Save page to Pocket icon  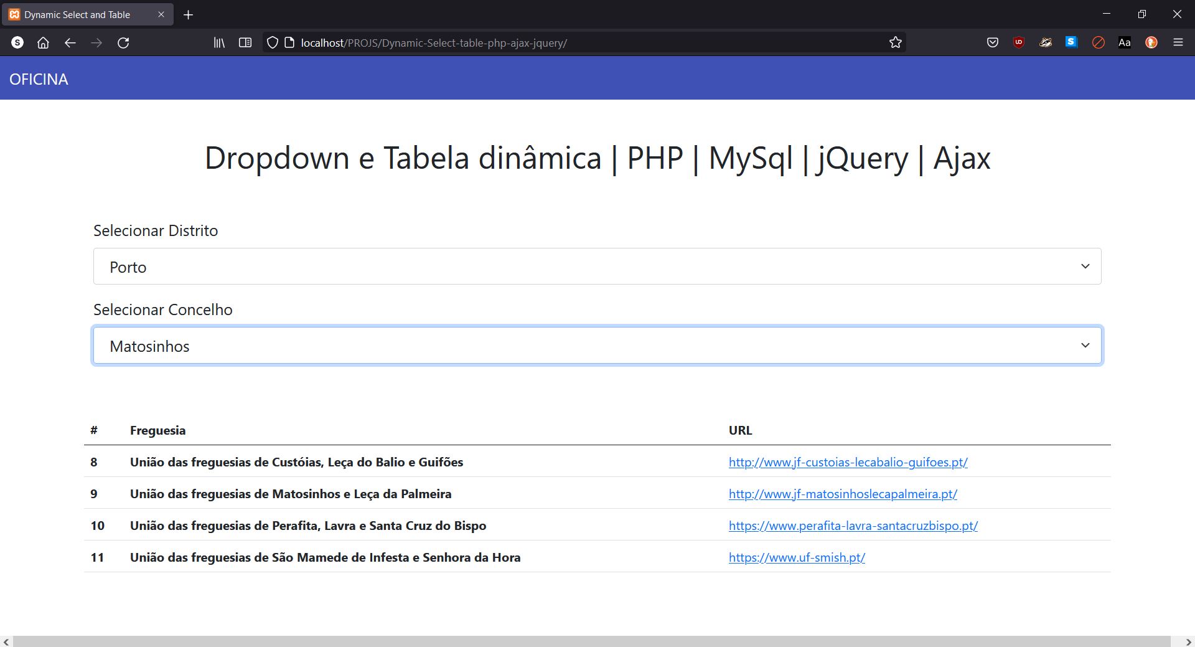point(993,43)
